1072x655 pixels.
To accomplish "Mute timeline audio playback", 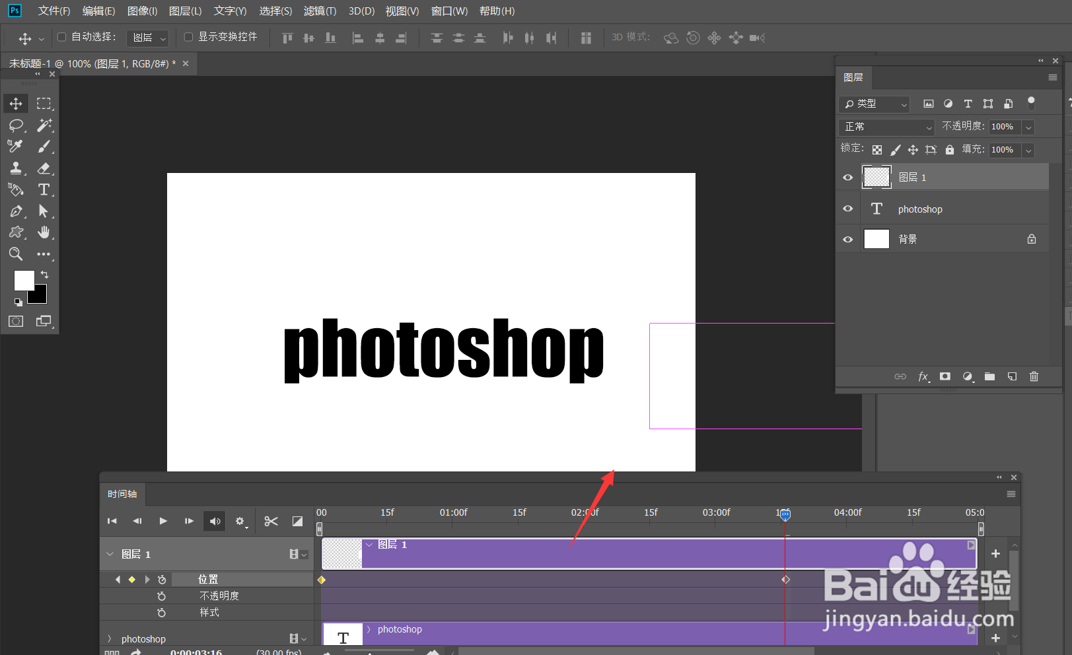I will (x=215, y=521).
